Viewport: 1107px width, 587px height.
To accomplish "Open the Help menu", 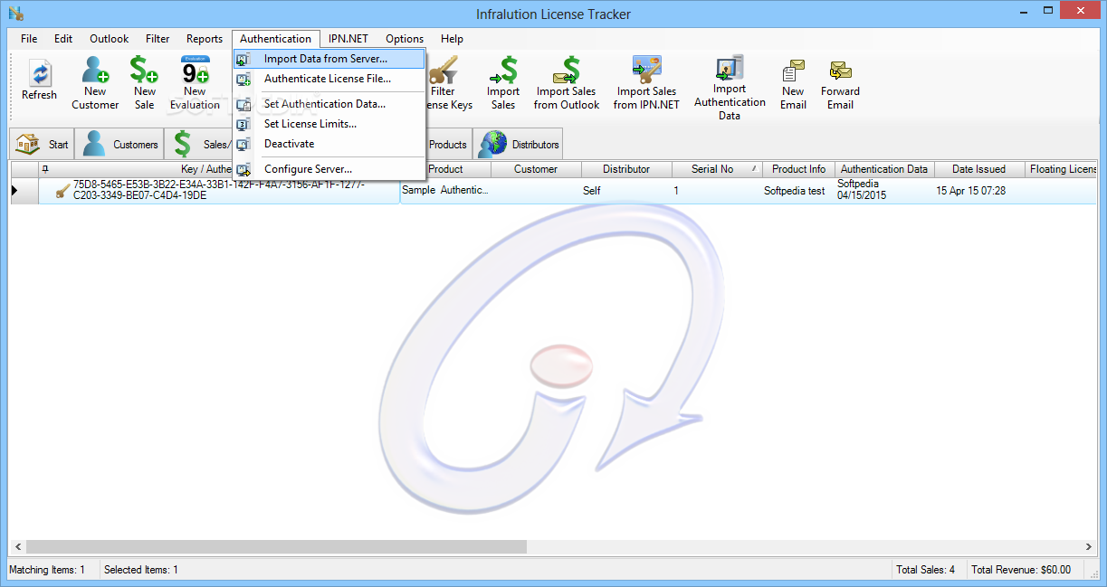I will pyautogui.click(x=453, y=39).
